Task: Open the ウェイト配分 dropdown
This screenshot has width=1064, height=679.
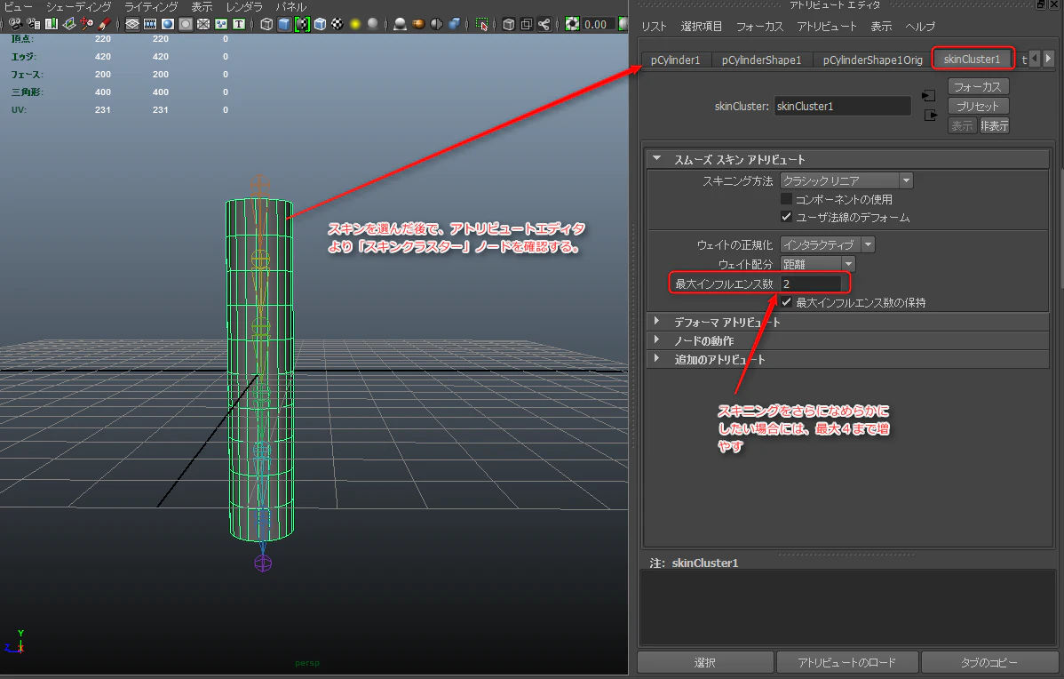Action: [x=817, y=264]
